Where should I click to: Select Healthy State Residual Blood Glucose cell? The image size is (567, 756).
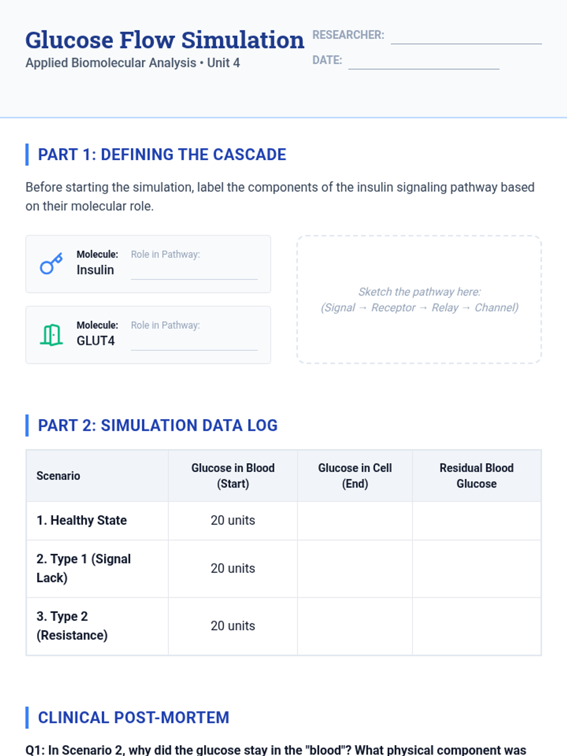(476, 521)
